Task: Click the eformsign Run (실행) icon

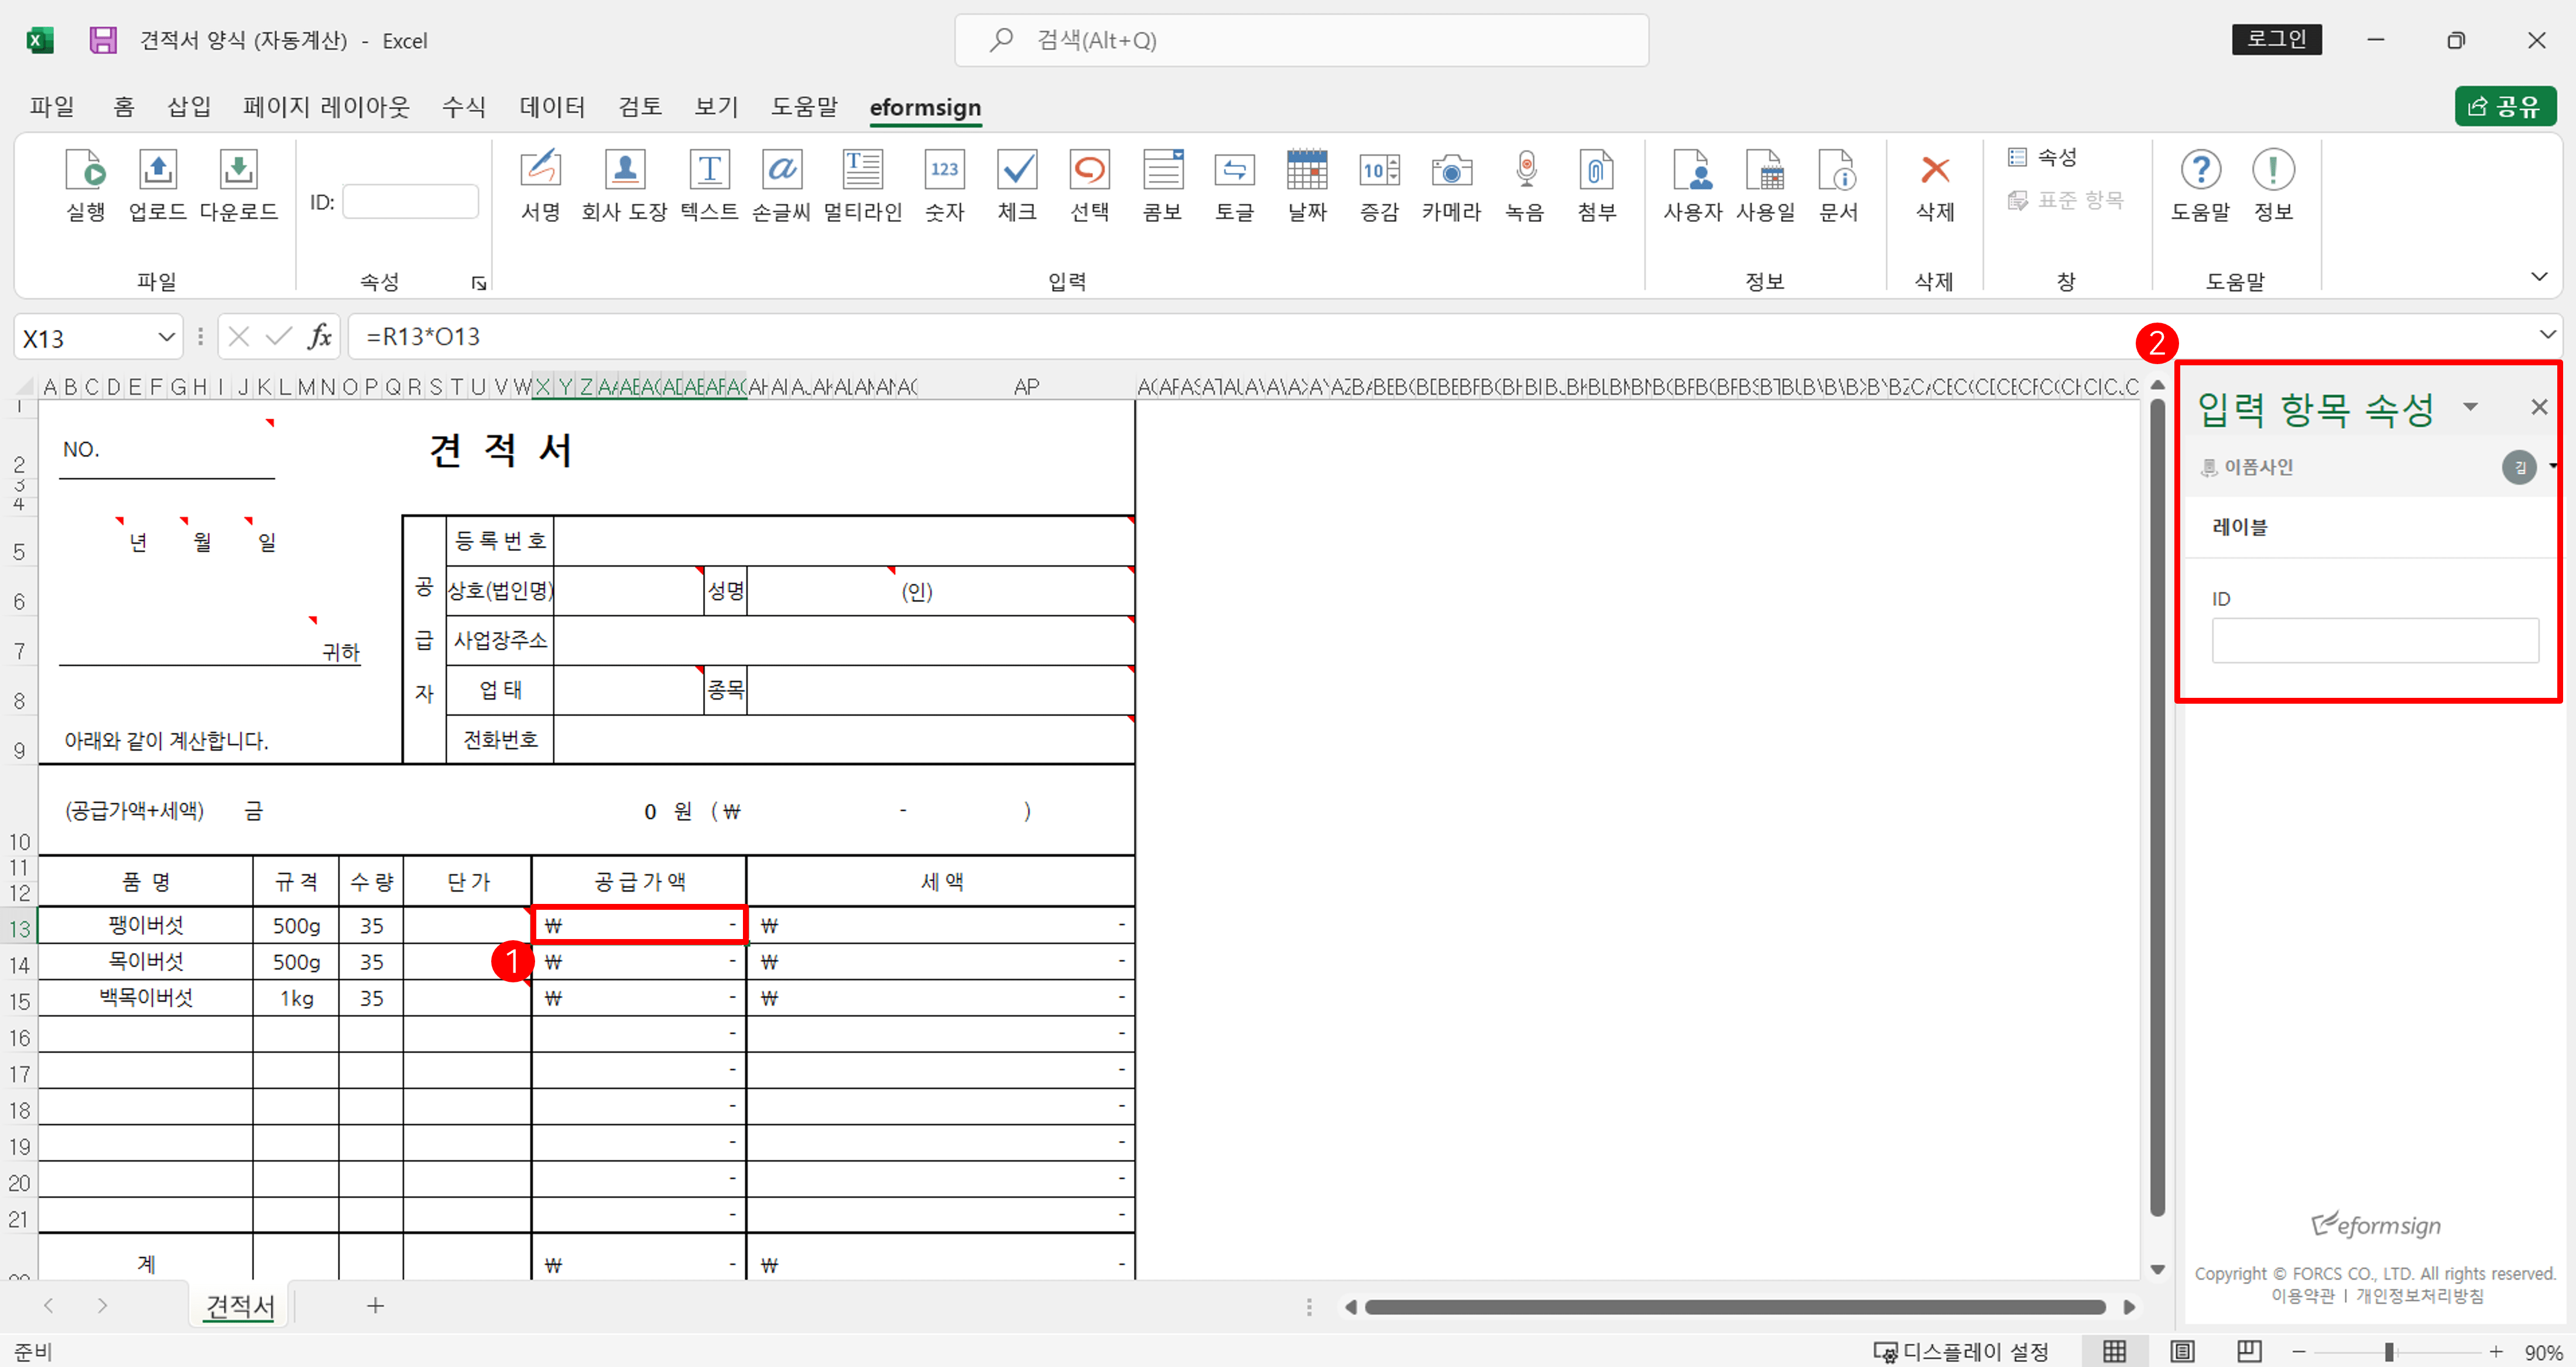Action: [86, 185]
